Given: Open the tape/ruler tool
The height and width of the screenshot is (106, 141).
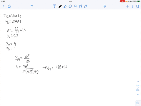Looking at the screenshot, I should coord(86,6).
